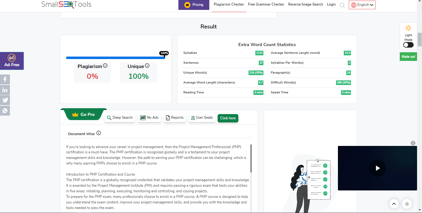The image size is (422, 213).
Task: Click the info icon beside Plagiarism
Action: 105,66
